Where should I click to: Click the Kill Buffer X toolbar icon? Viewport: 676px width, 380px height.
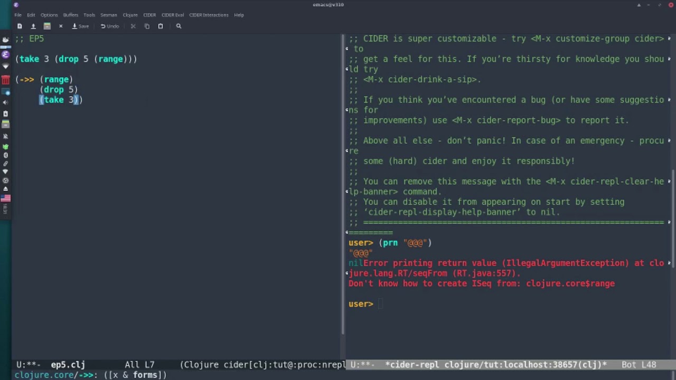tap(61, 26)
